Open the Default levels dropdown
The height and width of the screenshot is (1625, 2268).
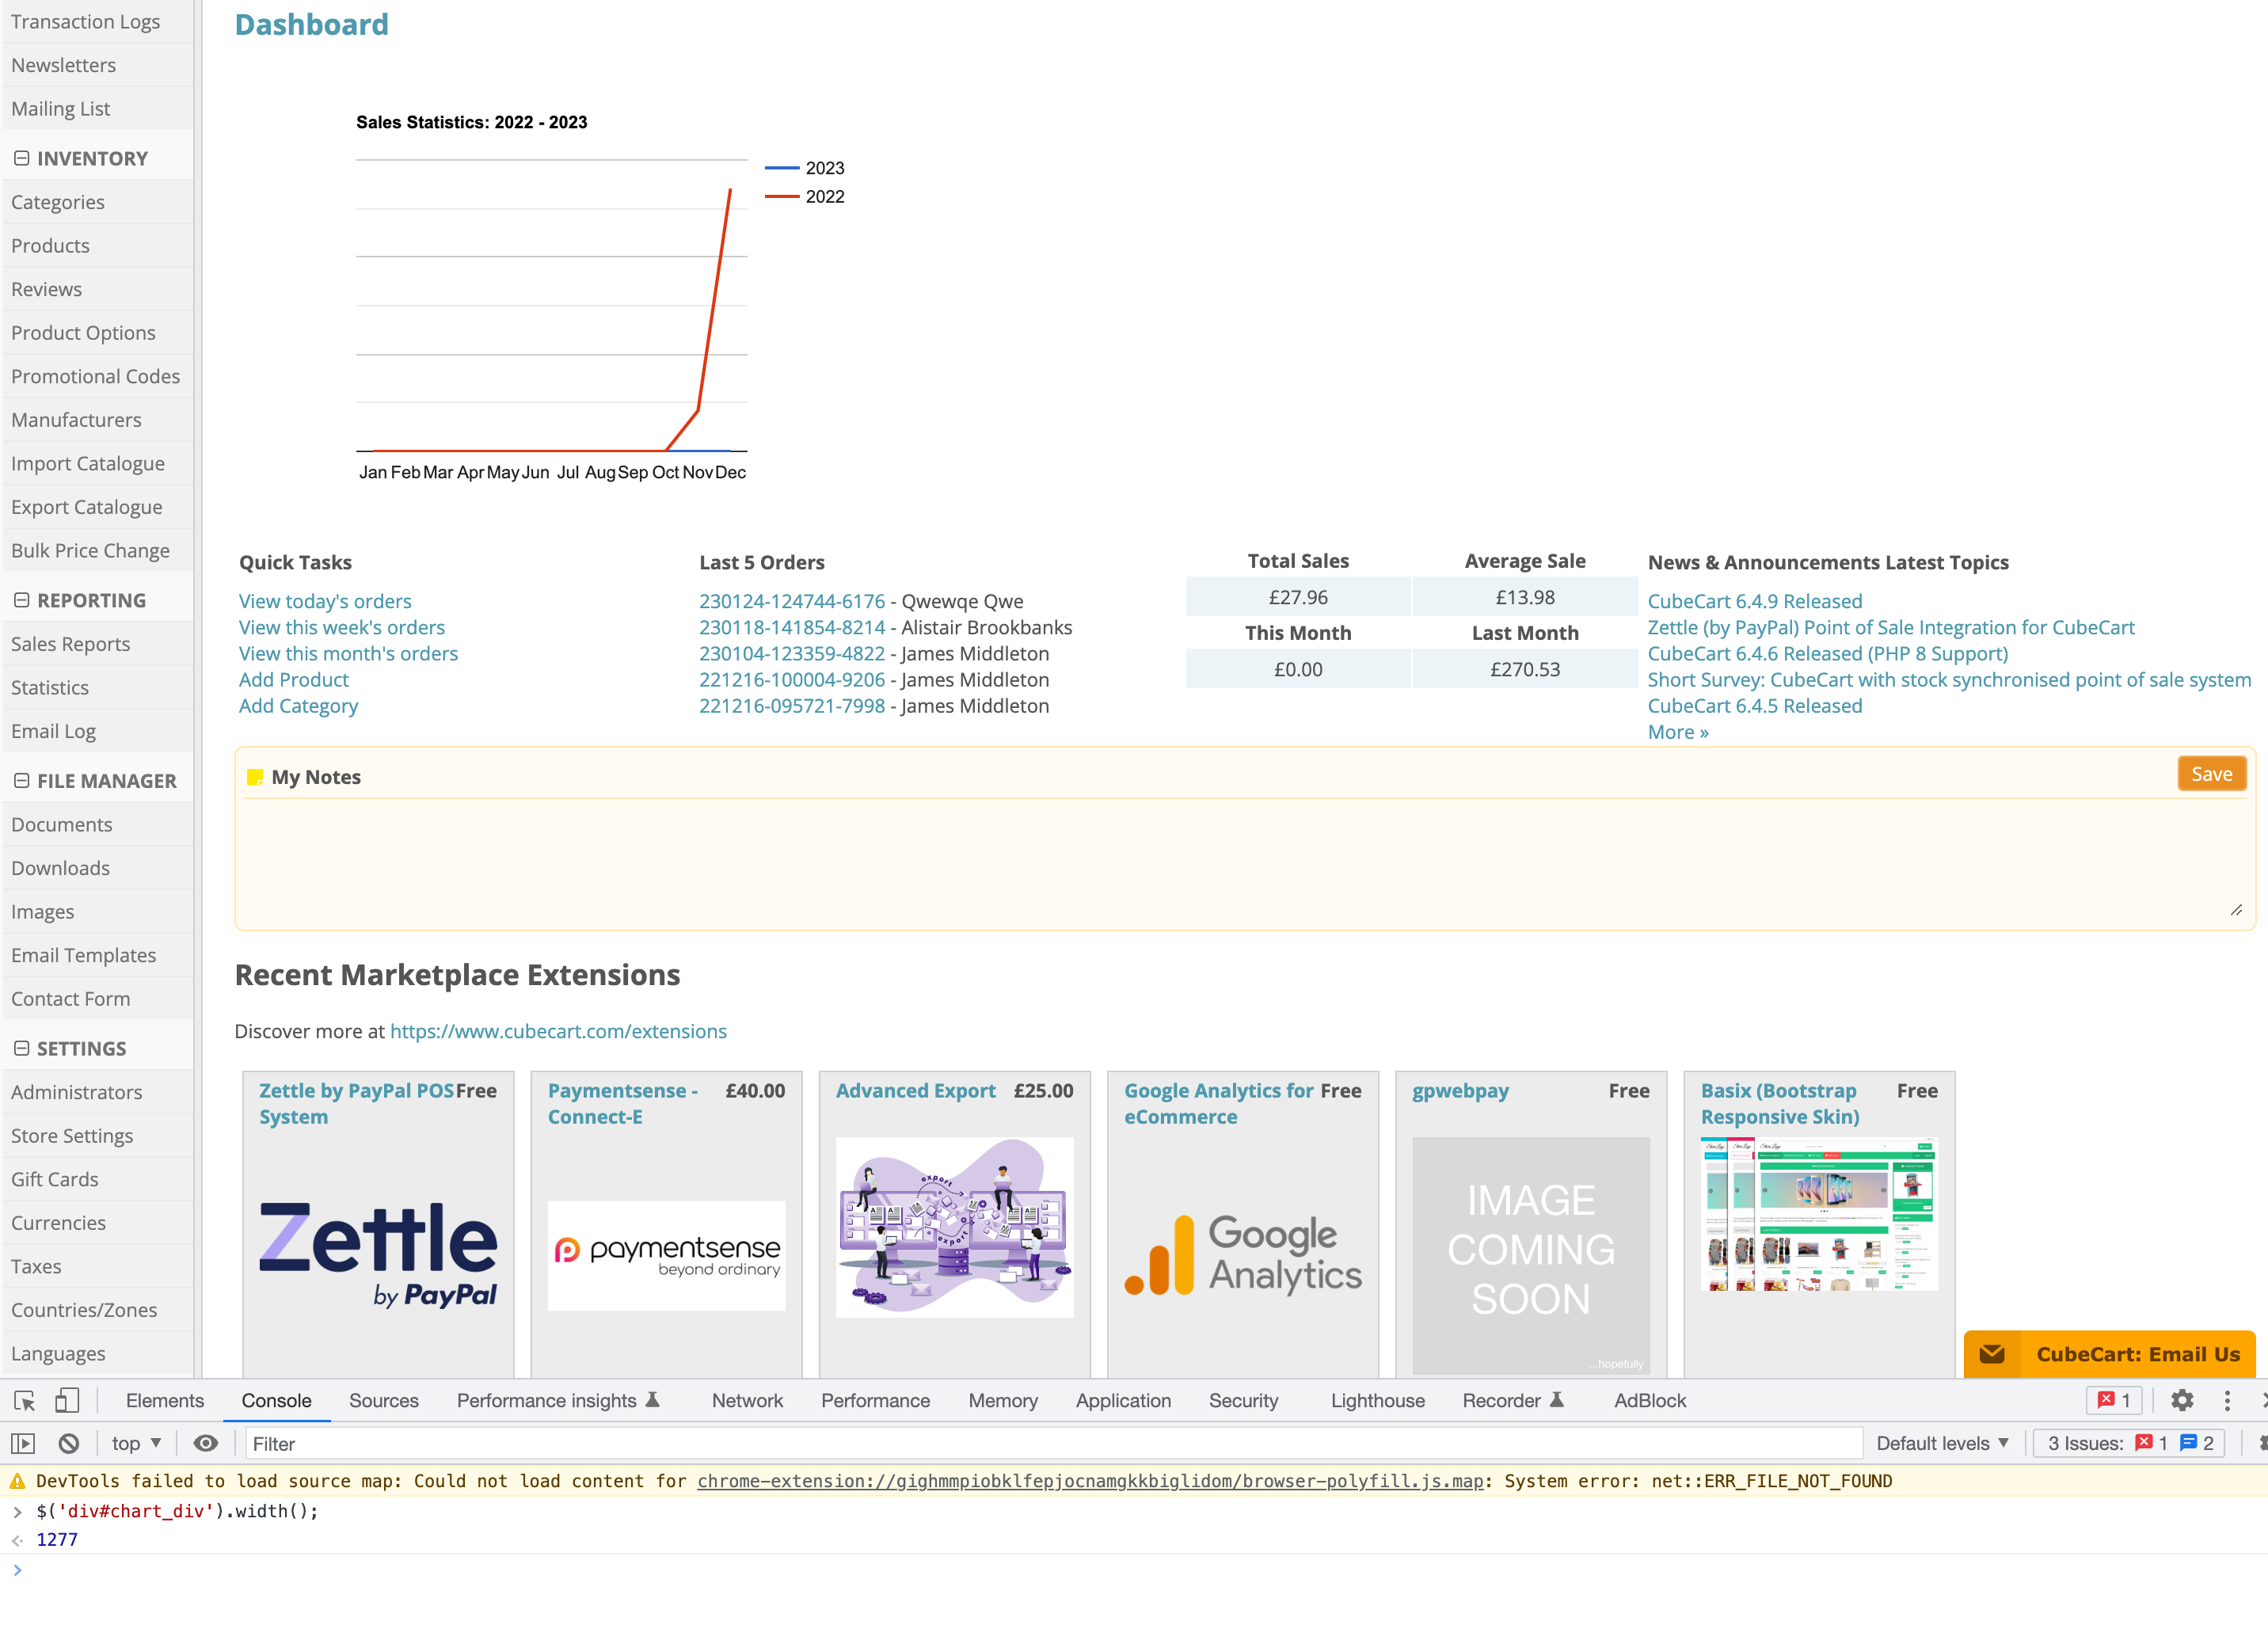pos(1941,1443)
